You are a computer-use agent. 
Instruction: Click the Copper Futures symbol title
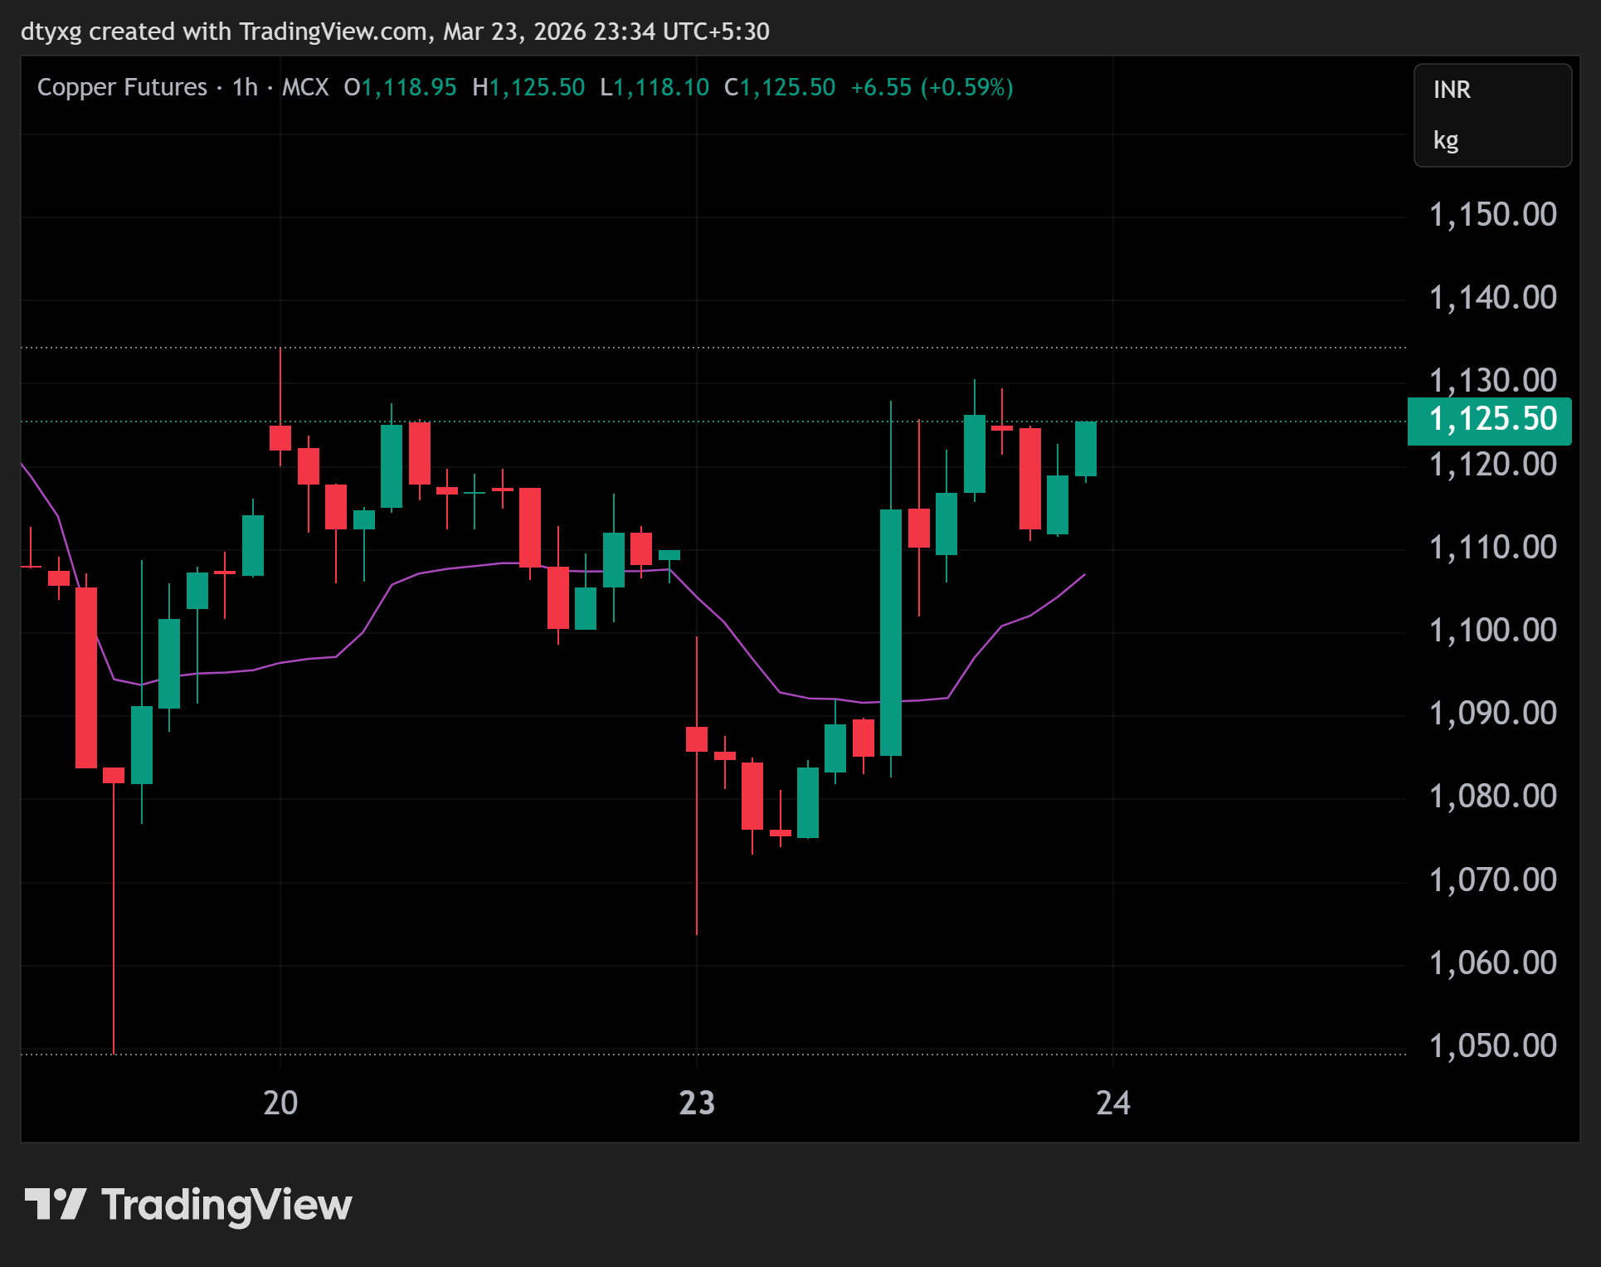tap(122, 87)
